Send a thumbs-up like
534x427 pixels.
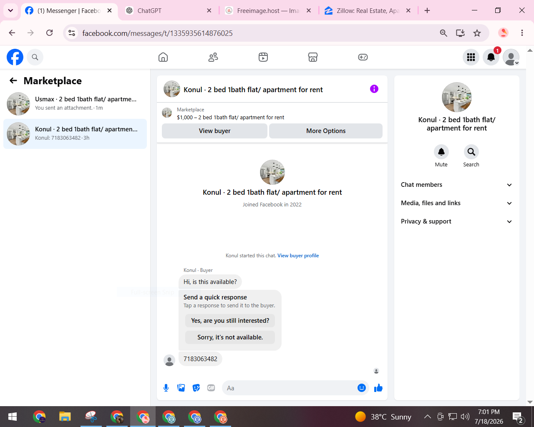378,388
